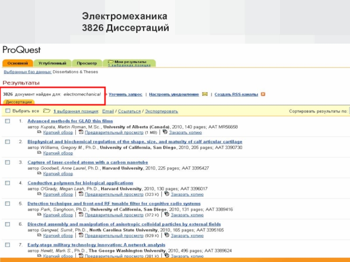The width and height of the screenshot is (350, 262).
Task: Check the 'Выбрать все' select-all checkbox
Action: (7, 111)
